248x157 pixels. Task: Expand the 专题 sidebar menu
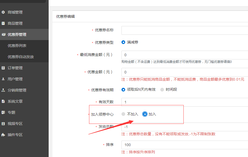tap(11, 112)
